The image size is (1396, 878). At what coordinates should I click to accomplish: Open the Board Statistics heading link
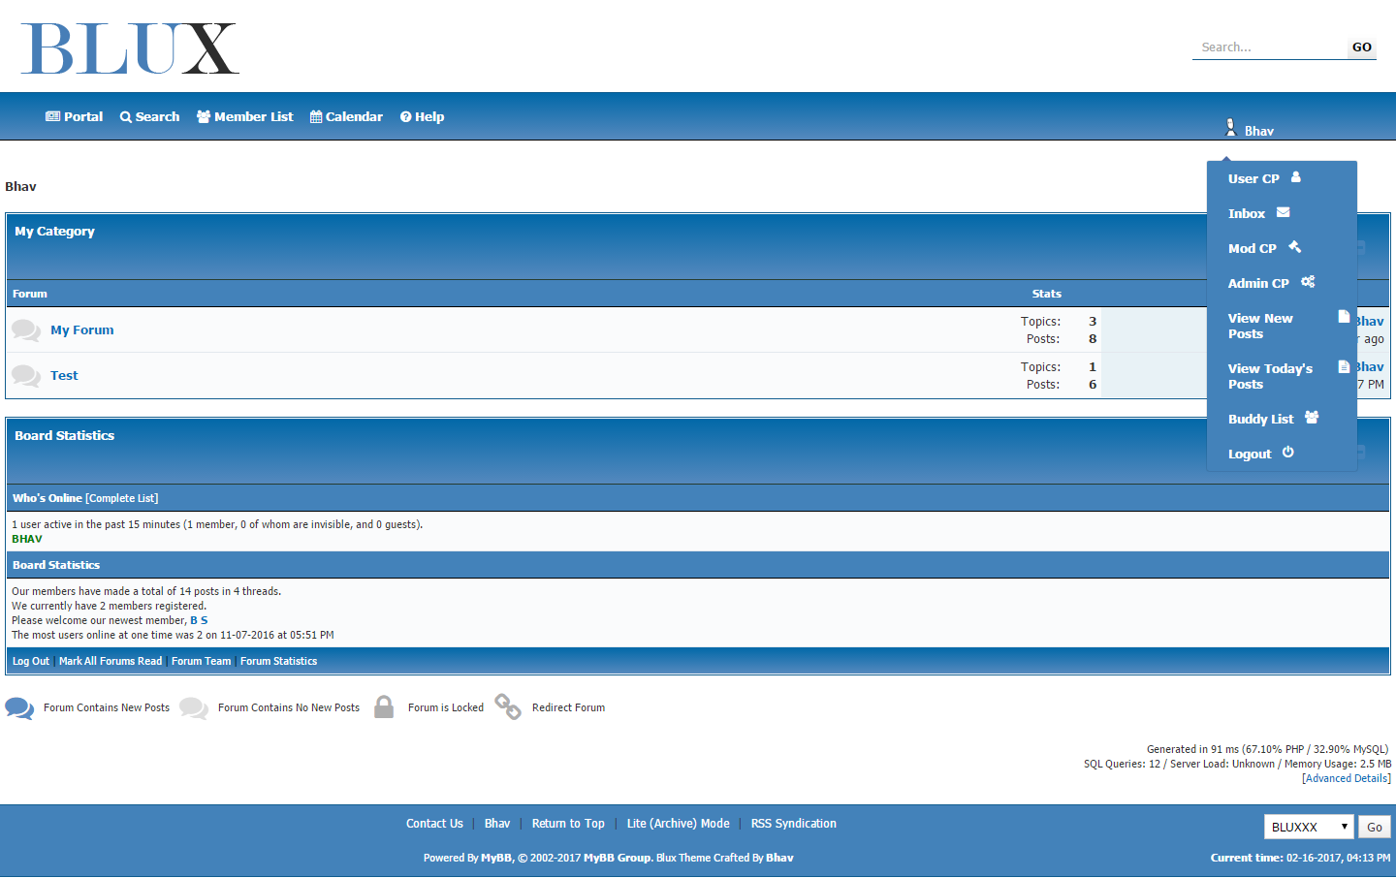click(64, 435)
